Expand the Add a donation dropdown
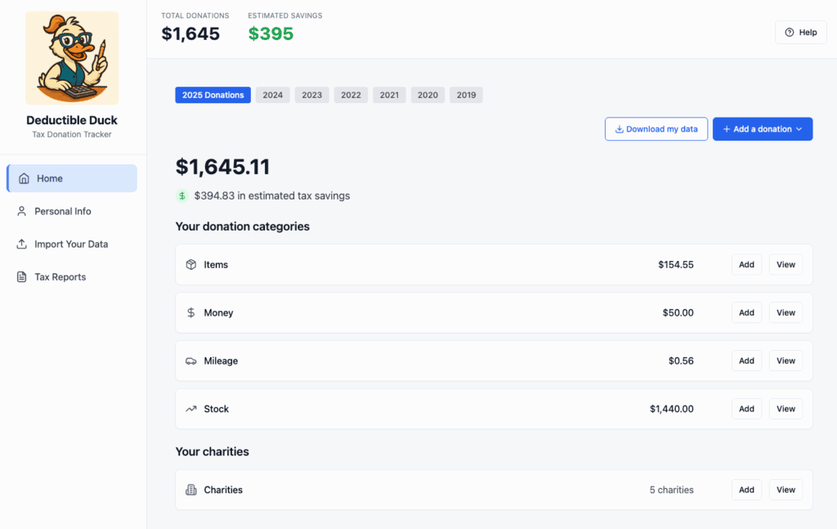837x529 pixels. (x=762, y=129)
